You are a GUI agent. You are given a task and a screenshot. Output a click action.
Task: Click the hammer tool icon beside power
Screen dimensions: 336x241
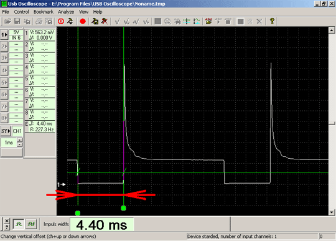pos(70,21)
